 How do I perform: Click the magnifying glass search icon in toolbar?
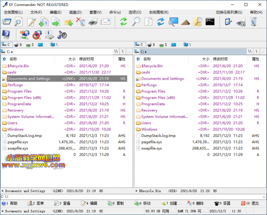click(136, 22)
